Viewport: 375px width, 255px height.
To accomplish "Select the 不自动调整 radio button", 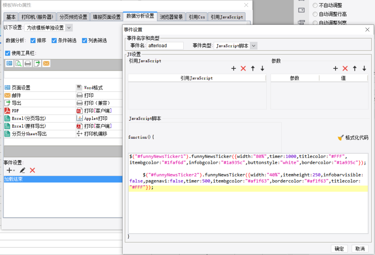I will pos(315,5).
